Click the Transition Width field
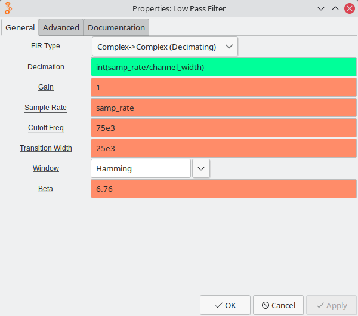Viewport: 358px width, 316px height. tap(224, 148)
